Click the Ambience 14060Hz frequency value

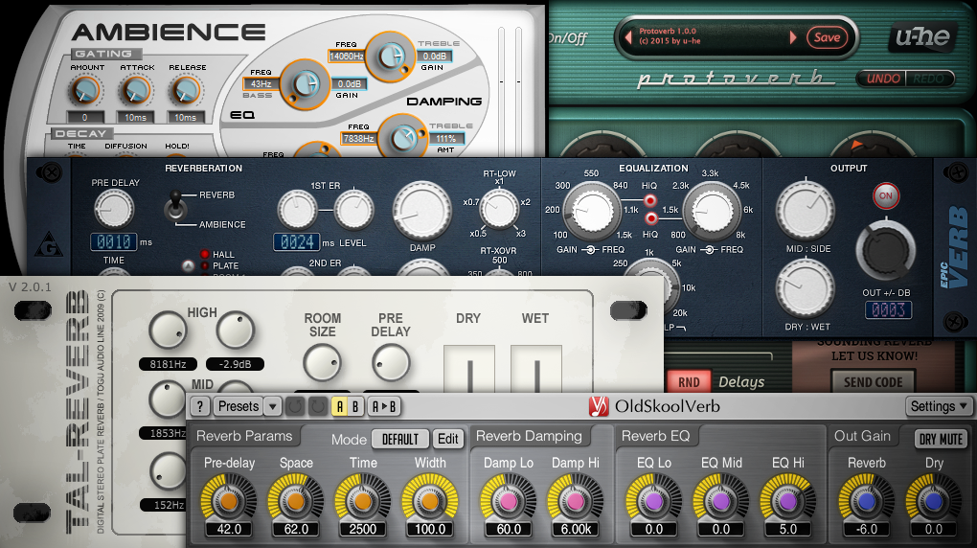click(x=347, y=57)
